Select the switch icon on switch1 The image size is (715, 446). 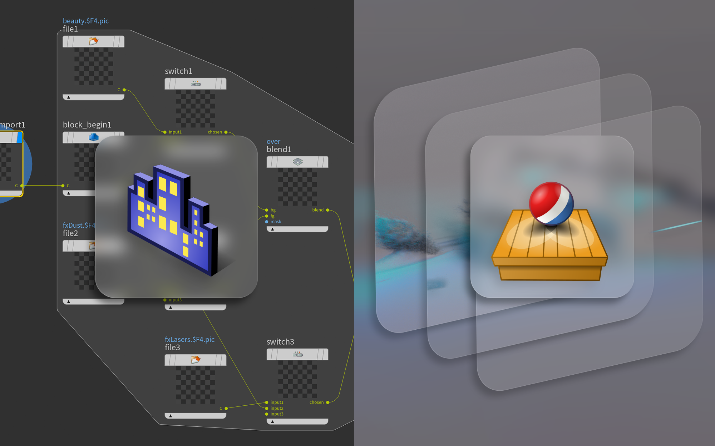195,83
